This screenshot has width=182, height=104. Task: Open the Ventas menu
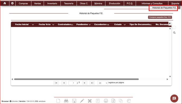pos(37,3)
